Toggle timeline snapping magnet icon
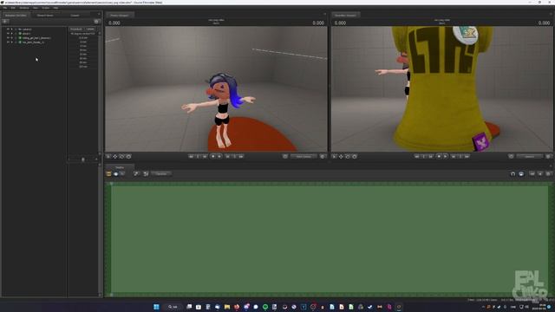Viewport: 555px width, 312px height. pyautogui.click(x=513, y=173)
